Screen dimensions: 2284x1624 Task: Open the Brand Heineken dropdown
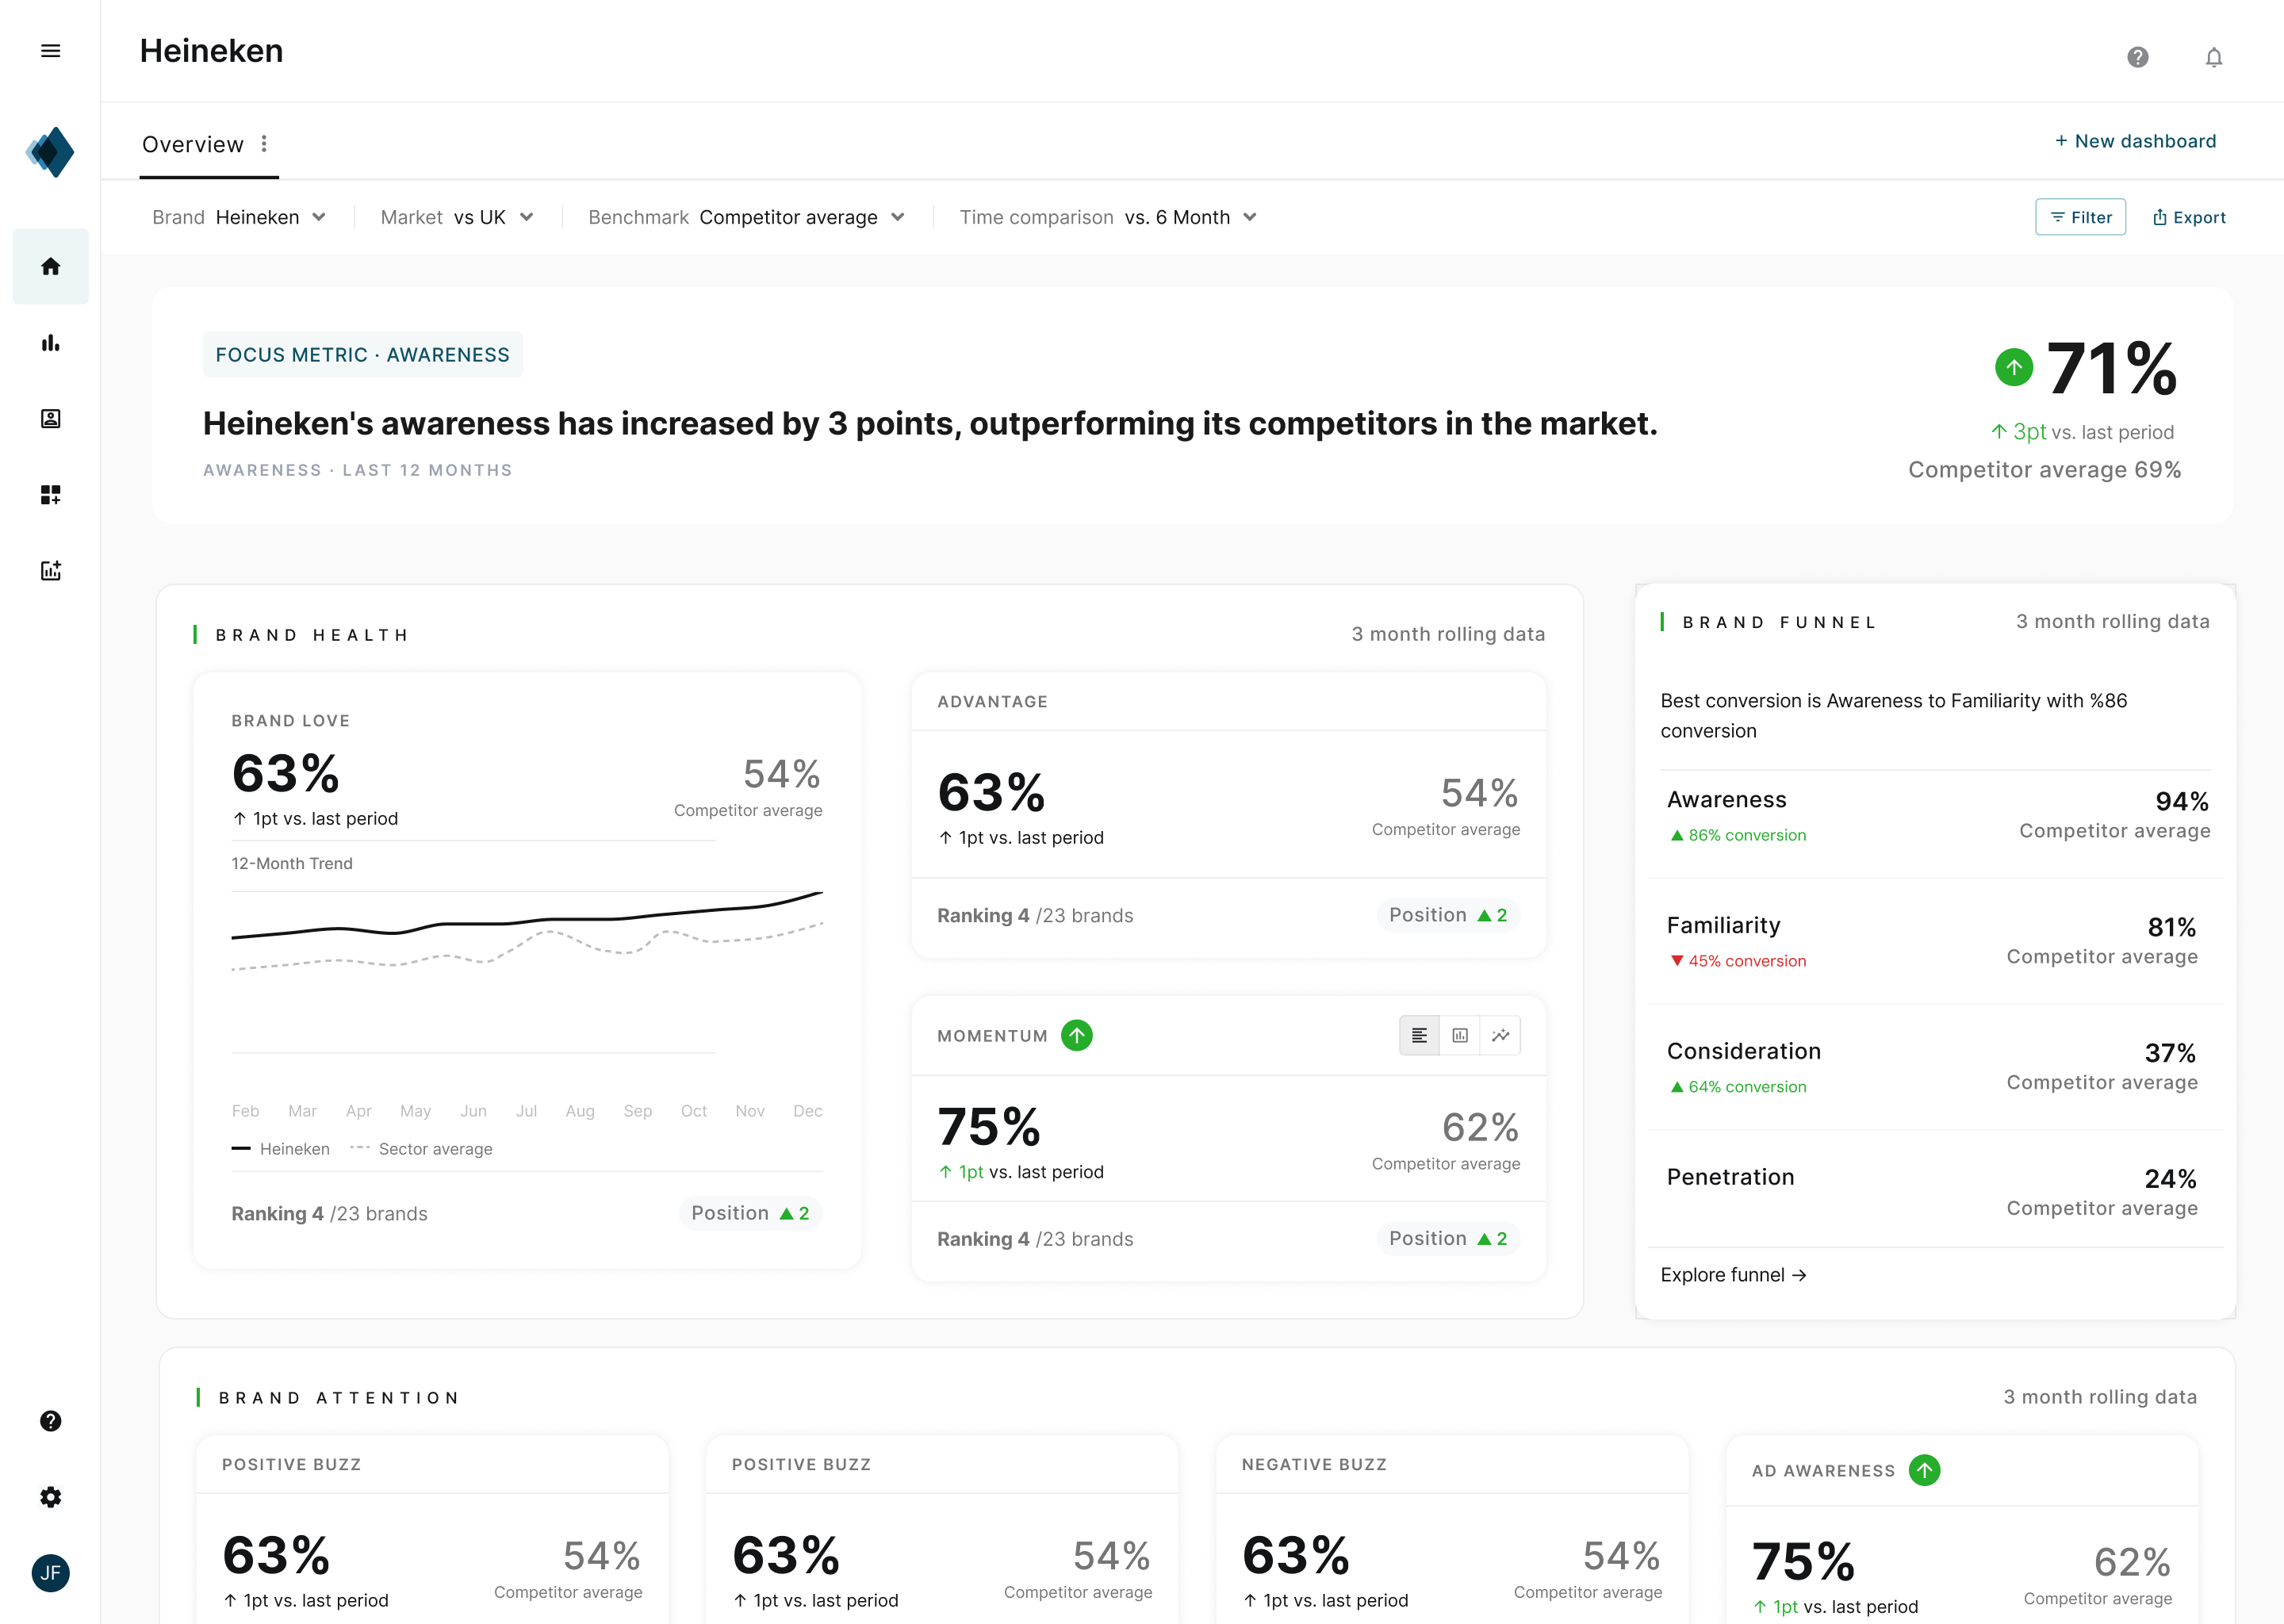click(239, 217)
